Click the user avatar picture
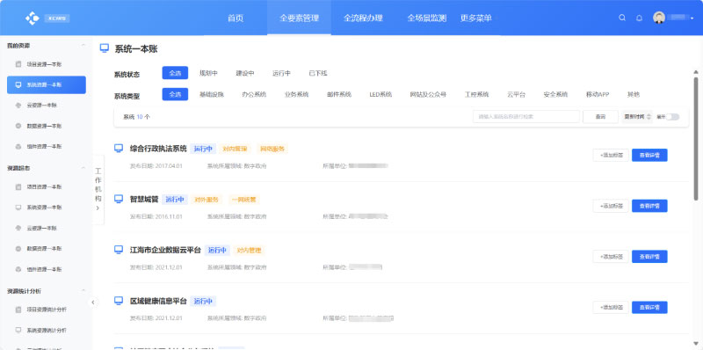This screenshot has height=350, width=703. coord(658,18)
